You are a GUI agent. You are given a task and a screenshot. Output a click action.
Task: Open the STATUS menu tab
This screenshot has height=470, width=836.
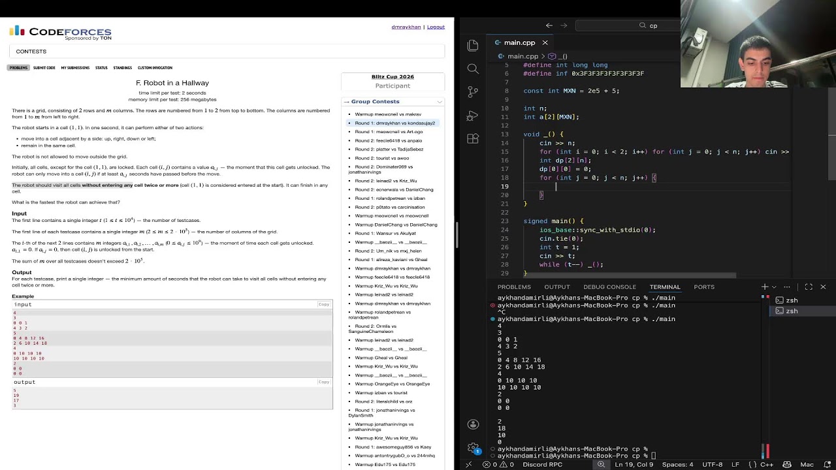(x=101, y=68)
